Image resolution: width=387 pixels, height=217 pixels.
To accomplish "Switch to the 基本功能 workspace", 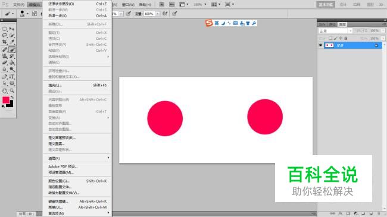I will coord(326,4).
